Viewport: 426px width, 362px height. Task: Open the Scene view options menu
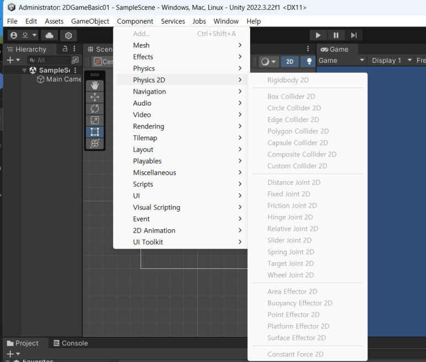pos(308,48)
